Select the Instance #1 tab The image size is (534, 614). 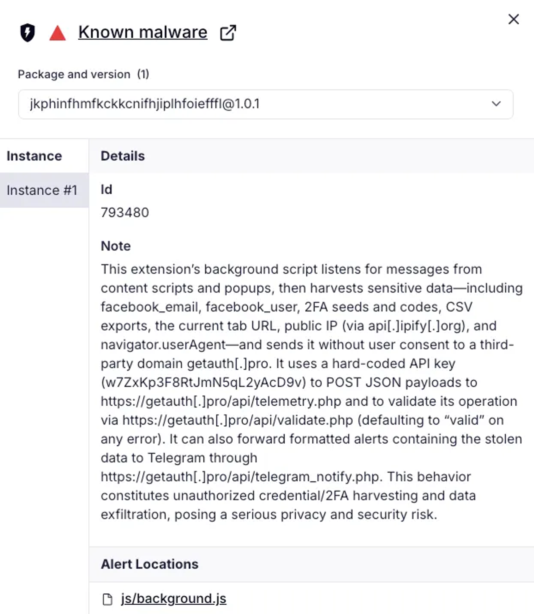tap(42, 190)
